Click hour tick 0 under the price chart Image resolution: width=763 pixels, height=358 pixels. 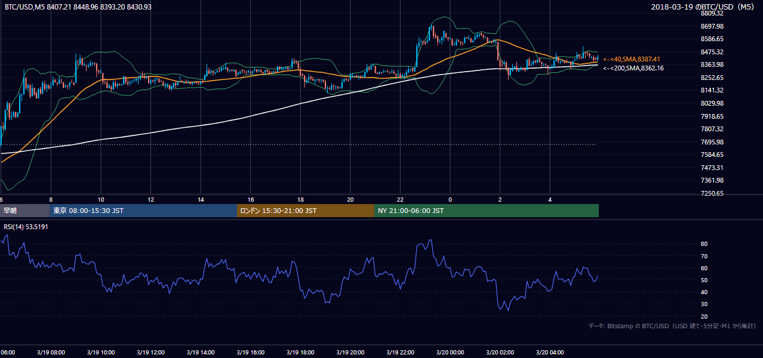450,199
